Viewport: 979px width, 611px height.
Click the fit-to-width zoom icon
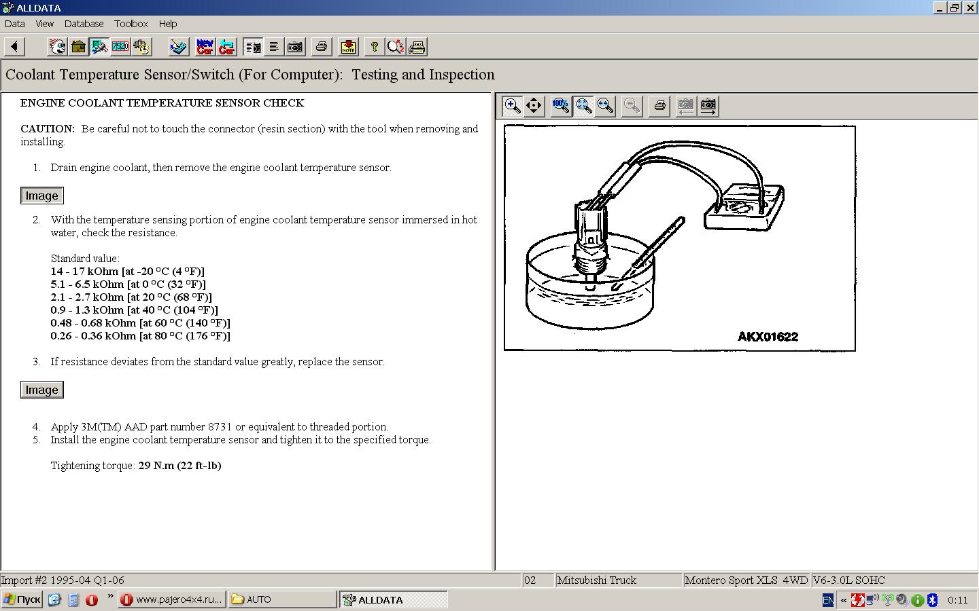click(605, 106)
